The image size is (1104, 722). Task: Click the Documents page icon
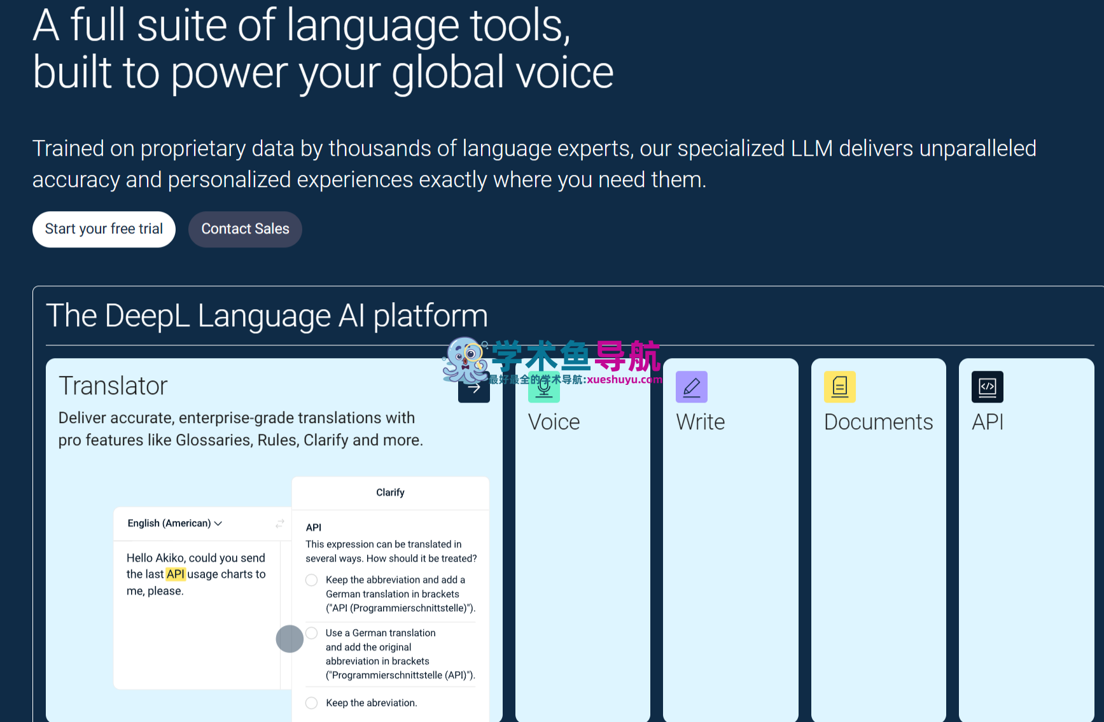click(839, 387)
